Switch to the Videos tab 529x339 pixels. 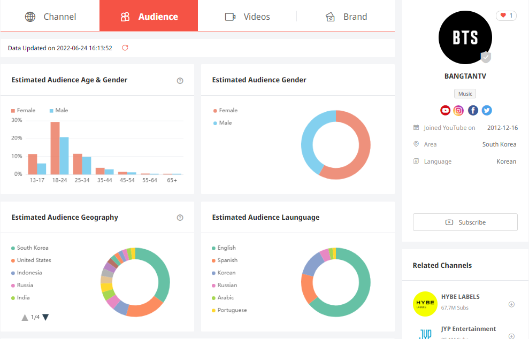[247, 17]
